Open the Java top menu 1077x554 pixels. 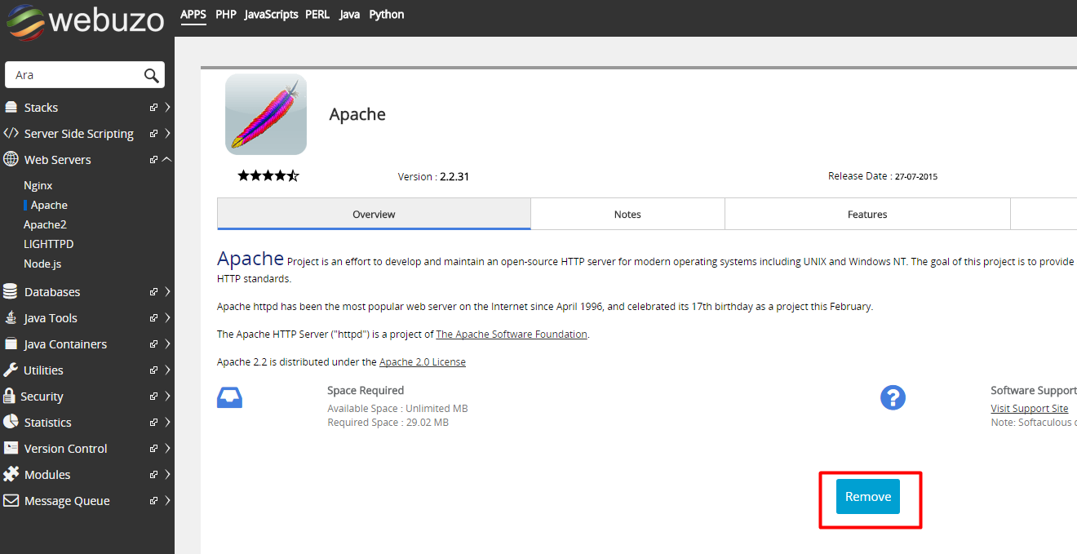[349, 15]
